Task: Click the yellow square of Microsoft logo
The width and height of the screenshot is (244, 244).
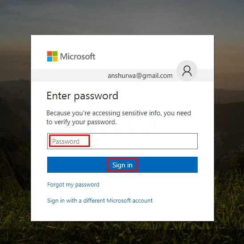Action: tap(55, 59)
